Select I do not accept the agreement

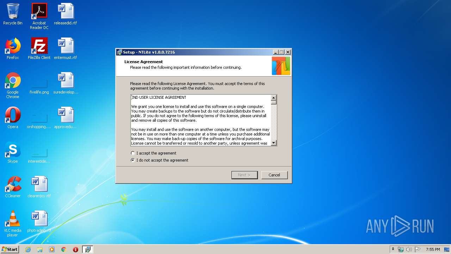[x=159, y=160]
